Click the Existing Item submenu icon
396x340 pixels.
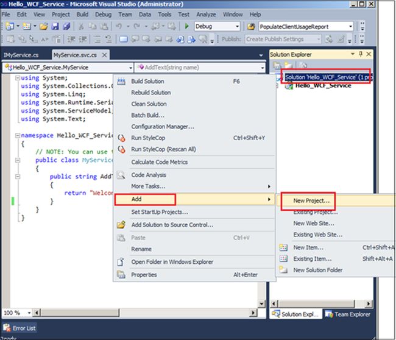tap(283, 258)
